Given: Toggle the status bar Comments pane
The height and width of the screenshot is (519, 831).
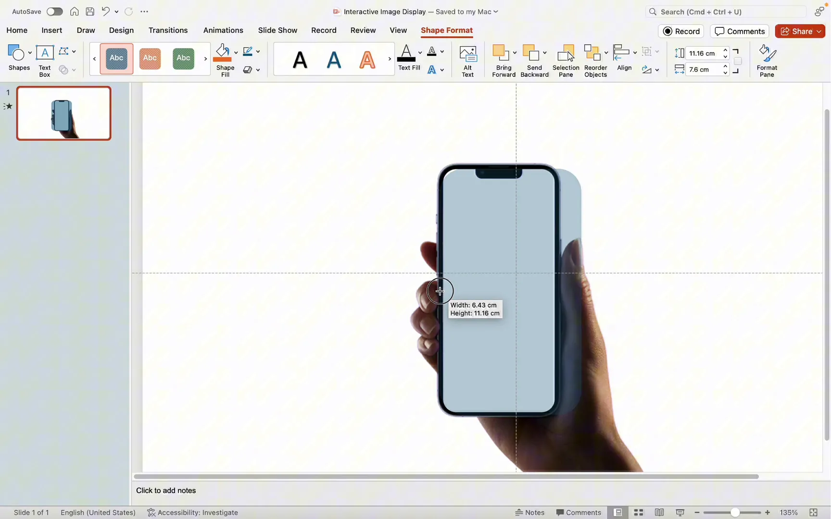Looking at the screenshot, I should 579,513.
